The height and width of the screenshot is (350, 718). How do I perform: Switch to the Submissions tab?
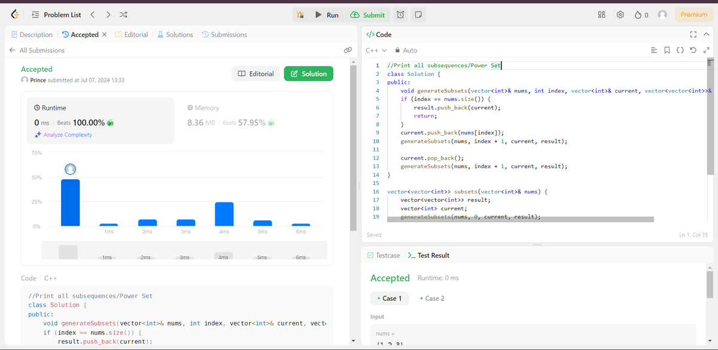click(224, 35)
